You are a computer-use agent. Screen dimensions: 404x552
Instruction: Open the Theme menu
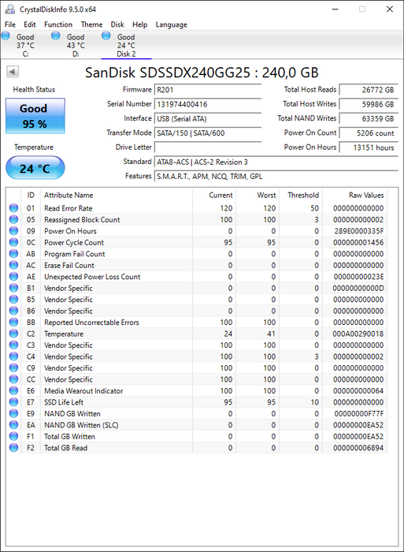(91, 24)
